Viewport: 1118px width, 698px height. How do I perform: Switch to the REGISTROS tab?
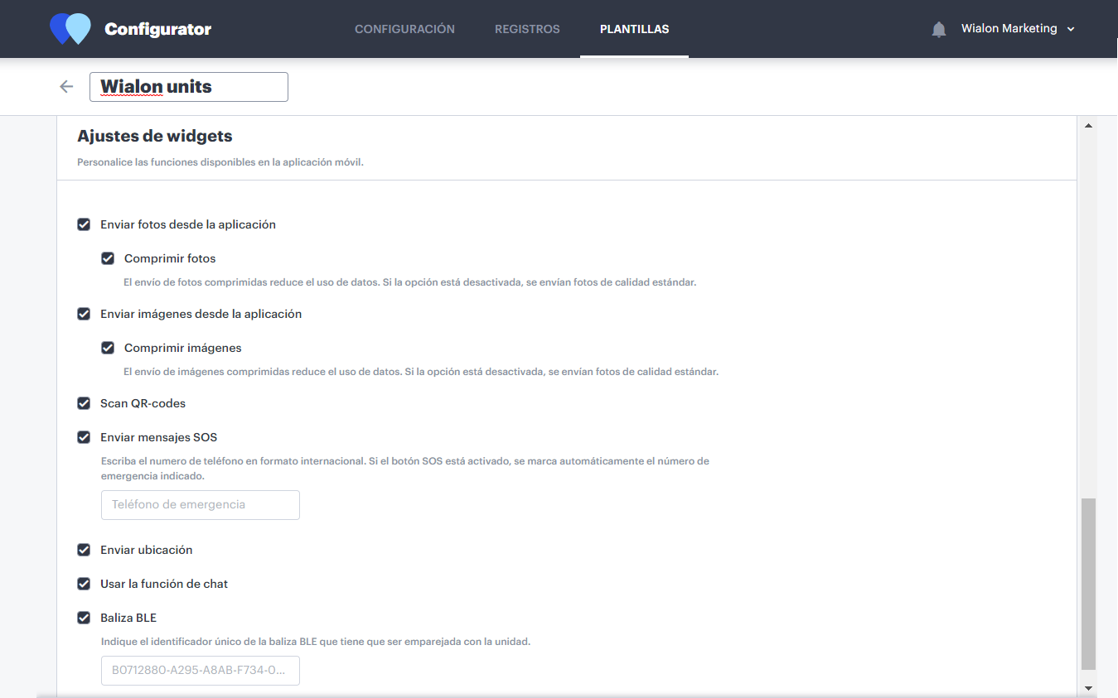tap(527, 29)
